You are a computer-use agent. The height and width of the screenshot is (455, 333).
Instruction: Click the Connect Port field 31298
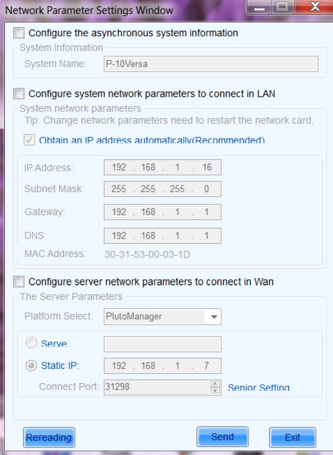157,387
